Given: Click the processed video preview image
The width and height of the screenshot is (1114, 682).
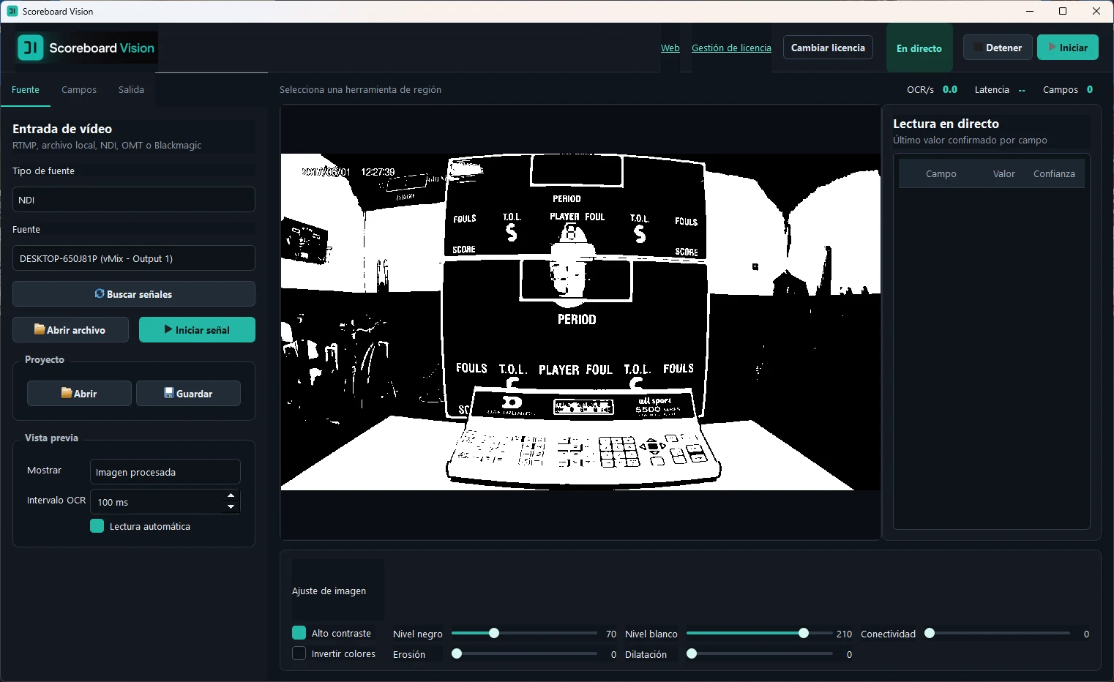Looking at the screenshot, I should 580,322.
